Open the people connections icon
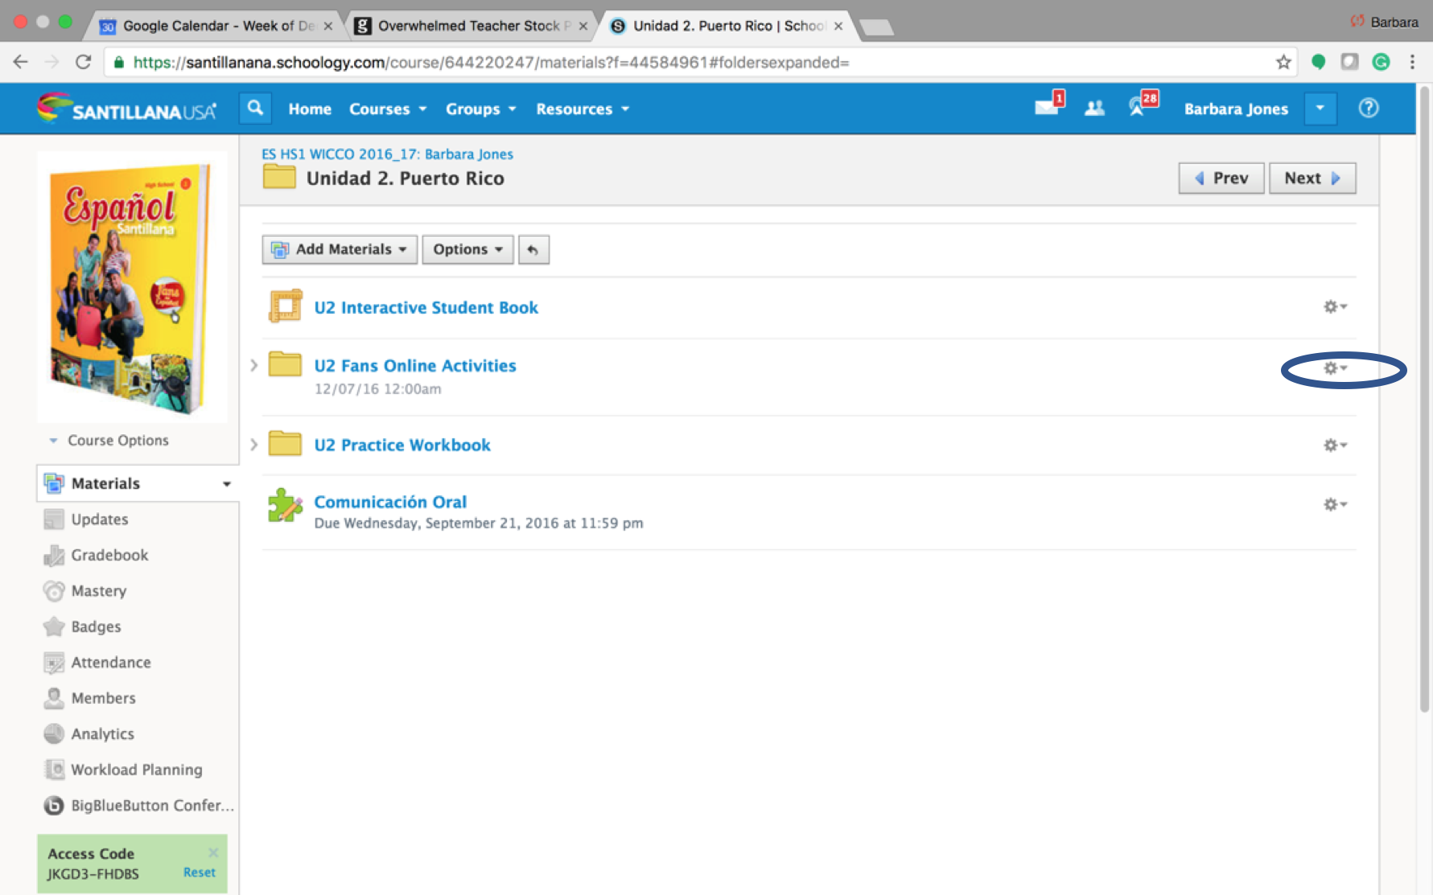Viewport: 1433px width, 895px height. coord(1094,107)
